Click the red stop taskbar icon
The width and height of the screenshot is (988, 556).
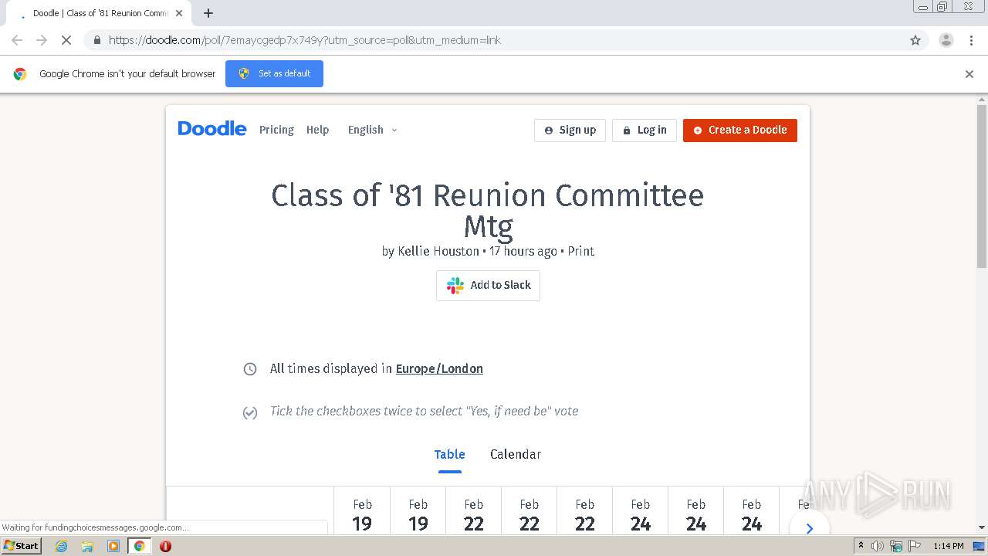[165, 546]
